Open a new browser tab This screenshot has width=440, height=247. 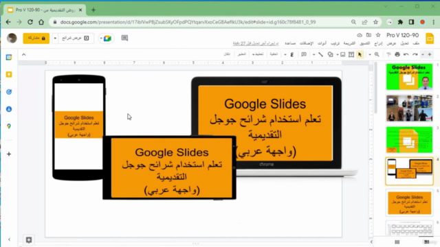pos(93,10)
